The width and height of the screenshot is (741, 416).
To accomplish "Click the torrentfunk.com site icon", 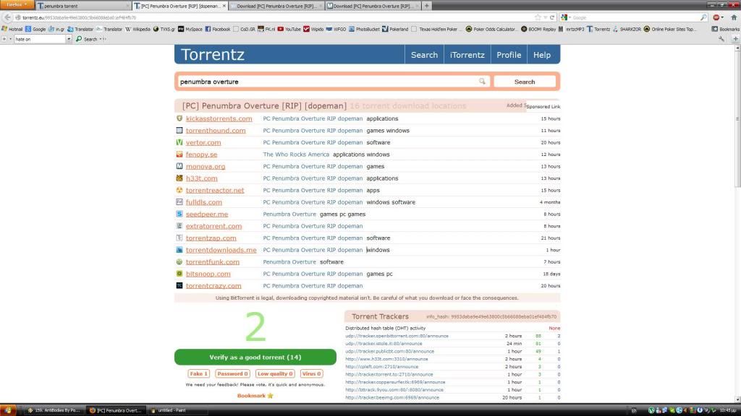I will pyautogui.click(x=179, y=261).
